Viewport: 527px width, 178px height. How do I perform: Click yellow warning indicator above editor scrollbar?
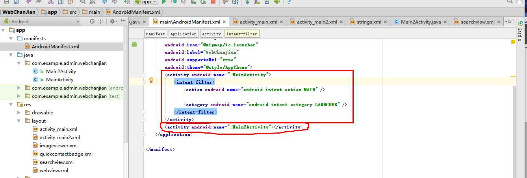(x=513, y=41)
